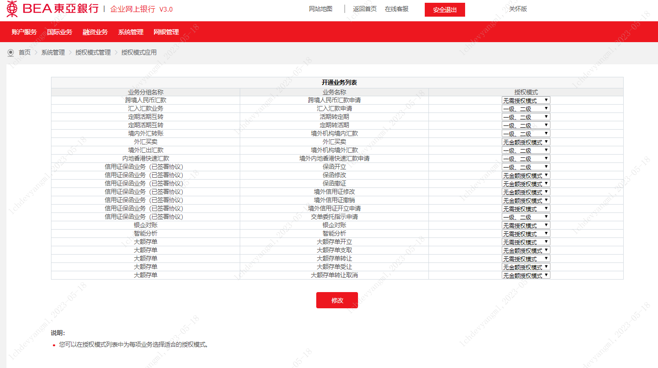Contact support via 在线客服 link
Screen dimensions: 658x368
[396, 9]
